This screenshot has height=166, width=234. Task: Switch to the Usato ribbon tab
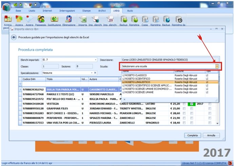coord(32,11)
